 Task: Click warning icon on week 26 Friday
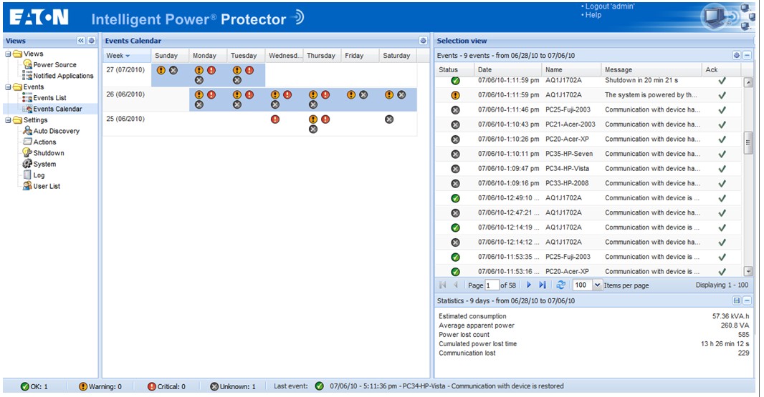point(350,95)
